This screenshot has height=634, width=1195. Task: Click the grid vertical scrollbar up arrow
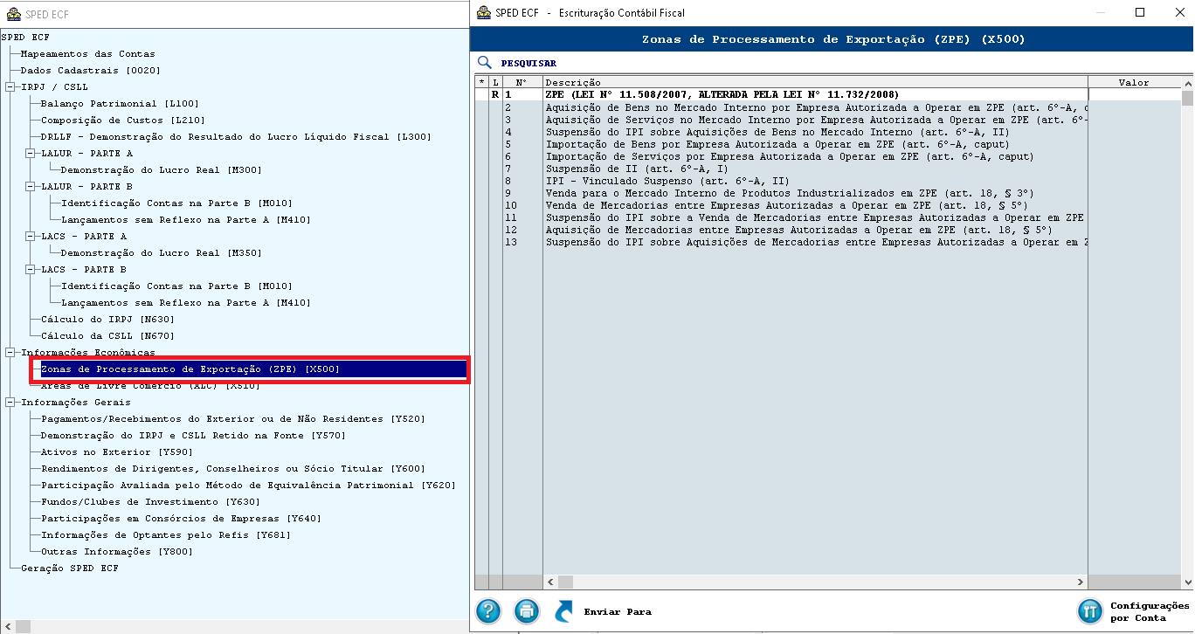tap(1186, 83)
